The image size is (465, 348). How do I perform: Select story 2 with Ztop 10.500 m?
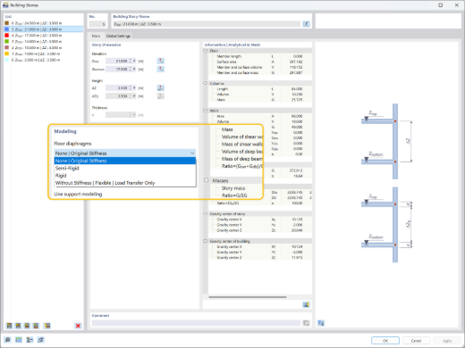point(44,47)
